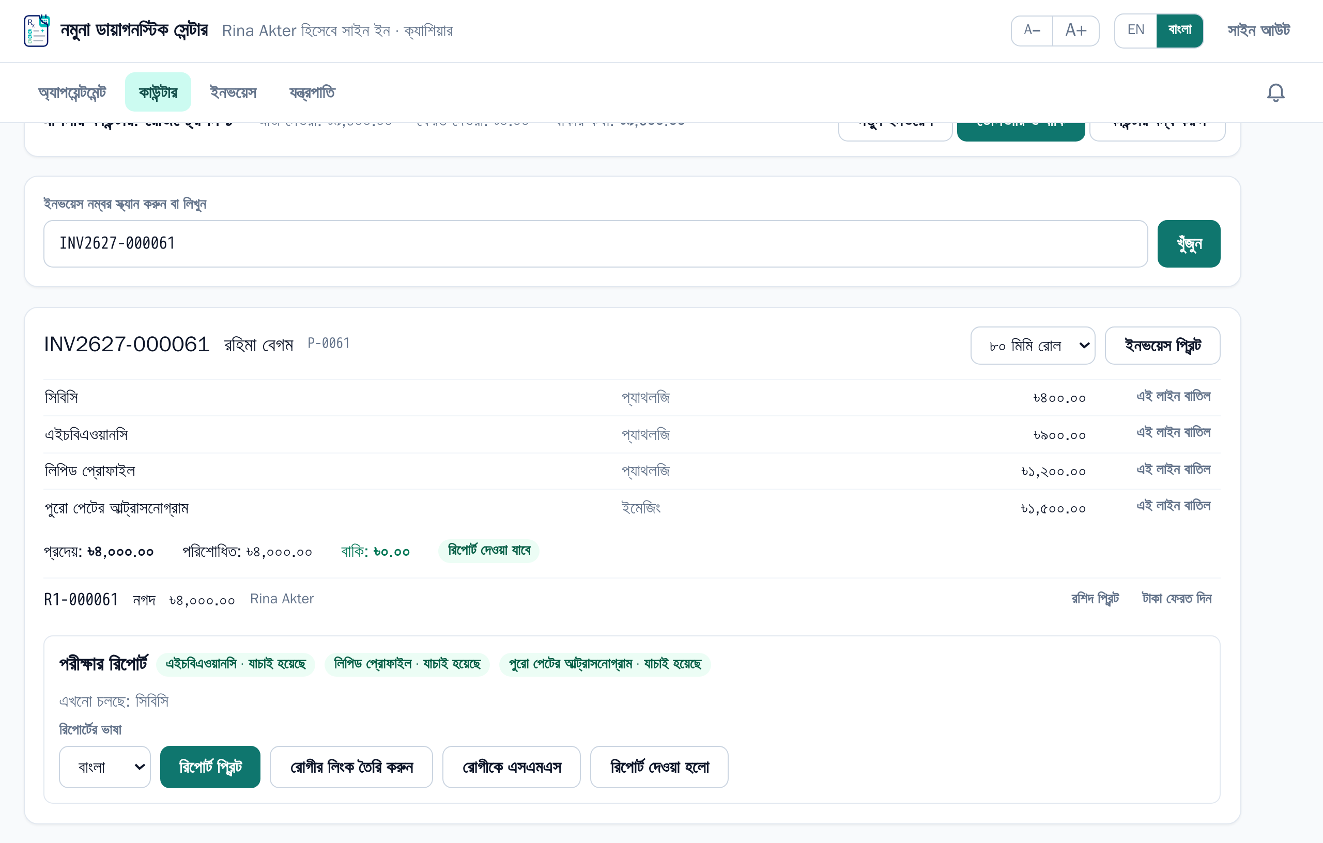The width and height of the screenshot is (1323, 843).
Task: Click সাইন আউট to sign out
Action: click(x=1258, y=31)
